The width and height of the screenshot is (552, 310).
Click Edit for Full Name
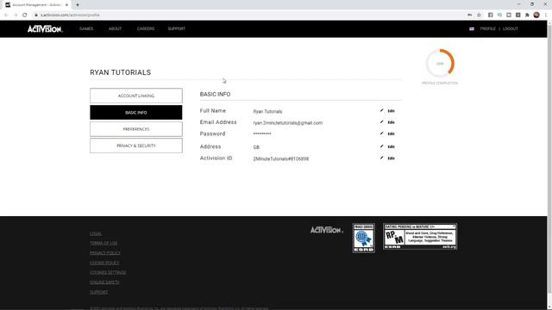[x=391, y=111]
